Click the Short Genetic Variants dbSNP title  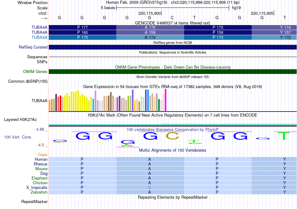coord(173,77)
